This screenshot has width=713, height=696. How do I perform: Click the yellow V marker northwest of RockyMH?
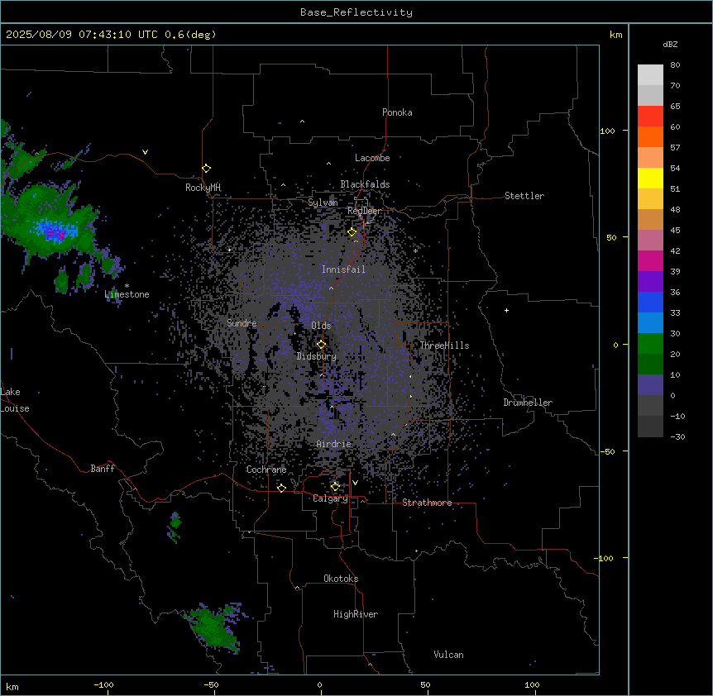(x=145, y=152)
